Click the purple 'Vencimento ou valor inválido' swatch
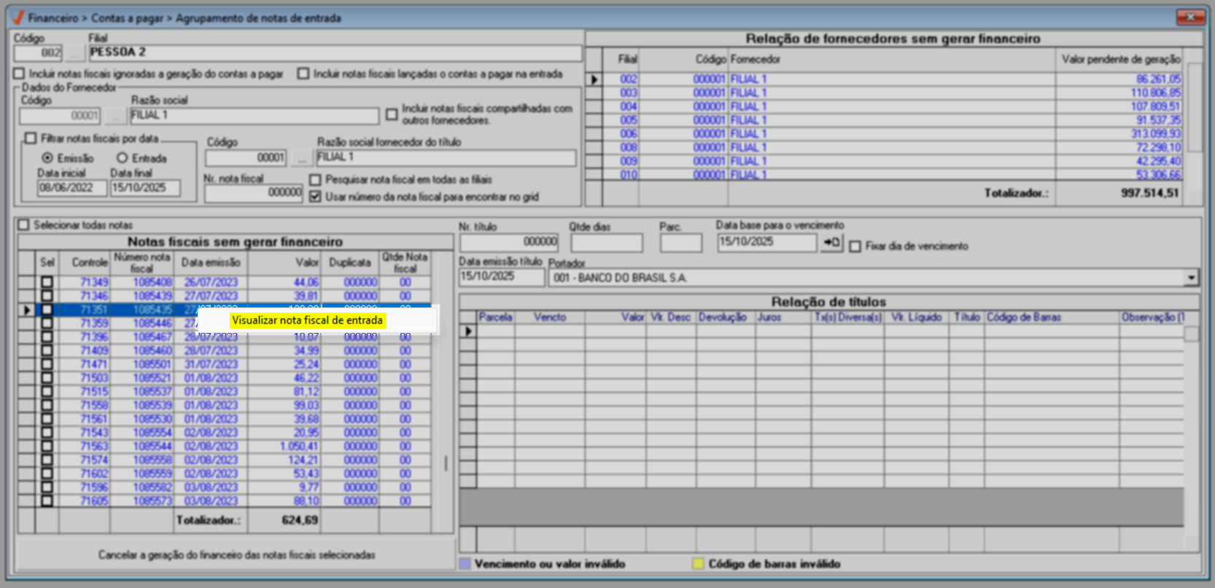The height and width of the screenshot is (588, 1215). click(x=465, y=564)
